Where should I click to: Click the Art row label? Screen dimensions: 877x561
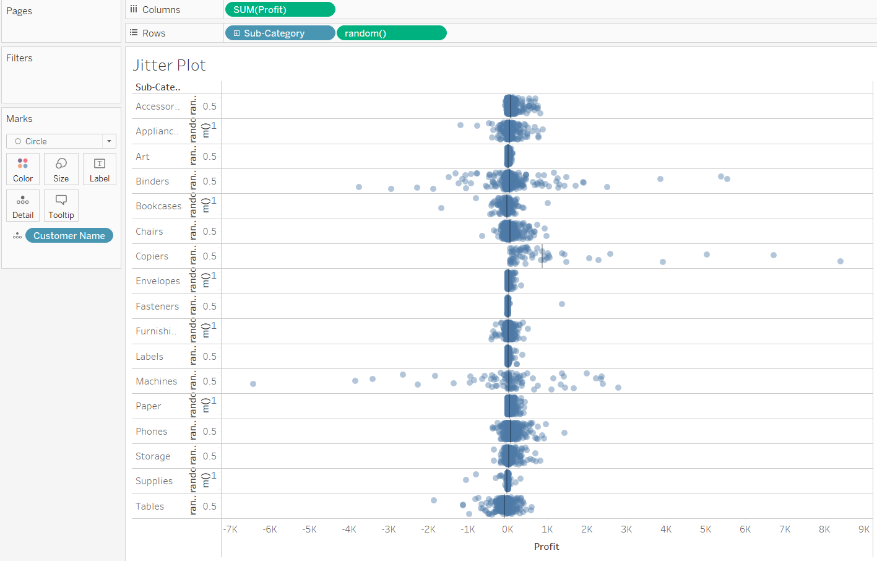(x=142, y=157)
